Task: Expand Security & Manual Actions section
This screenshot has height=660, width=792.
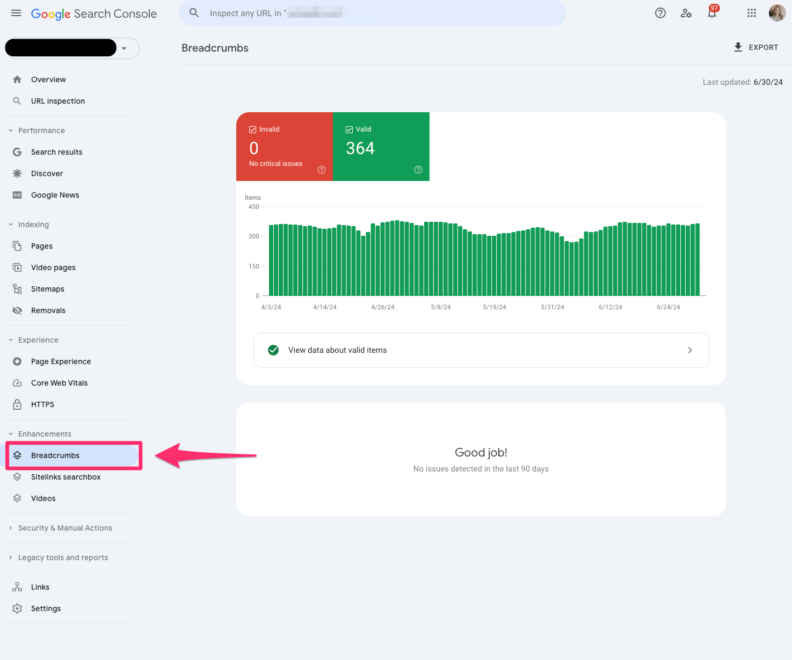Action: tap(11, 528)
